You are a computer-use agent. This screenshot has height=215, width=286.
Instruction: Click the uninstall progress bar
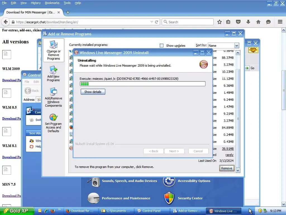coord(143,84)
